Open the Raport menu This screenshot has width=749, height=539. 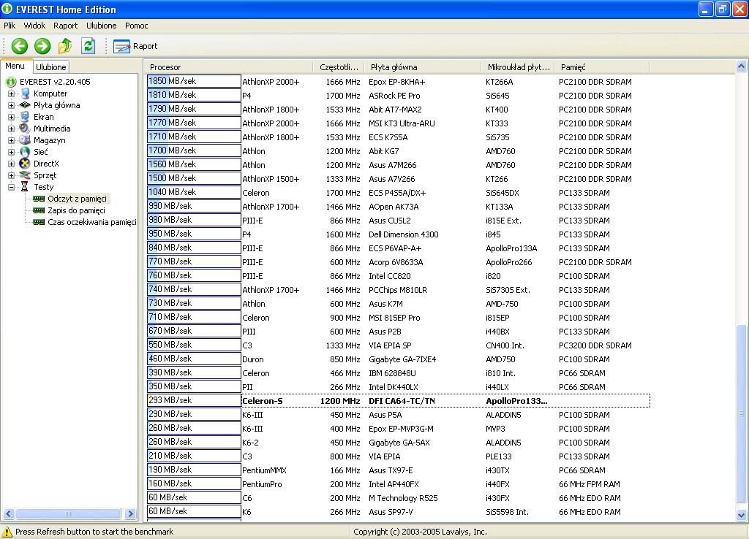(65, 26)
